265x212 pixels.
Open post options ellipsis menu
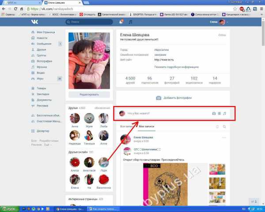(224, 137)
